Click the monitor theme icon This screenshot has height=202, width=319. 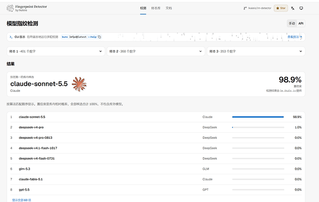tap(301, 8)
